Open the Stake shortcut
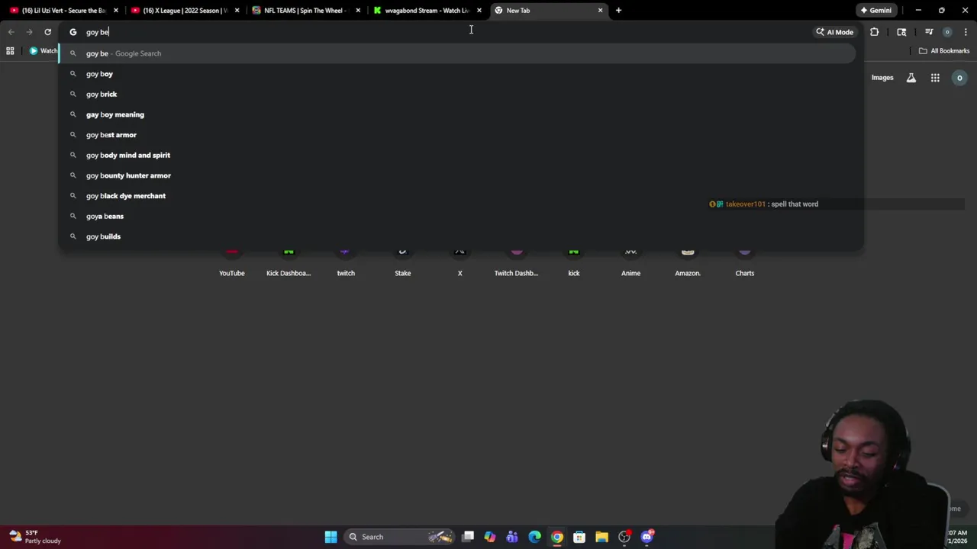This screenshot has width=977, height=549. point(403,262)
